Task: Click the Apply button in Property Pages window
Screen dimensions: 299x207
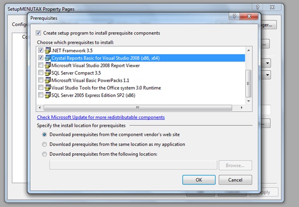Action: point(268,192)
